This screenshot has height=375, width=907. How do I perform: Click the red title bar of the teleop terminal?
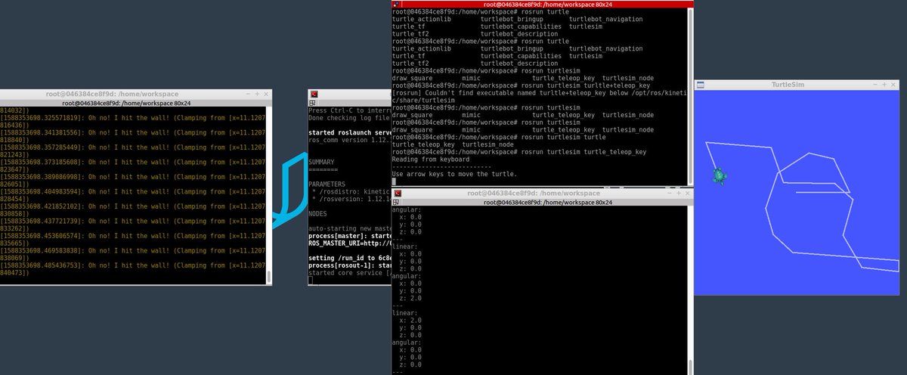coord(543,4)
